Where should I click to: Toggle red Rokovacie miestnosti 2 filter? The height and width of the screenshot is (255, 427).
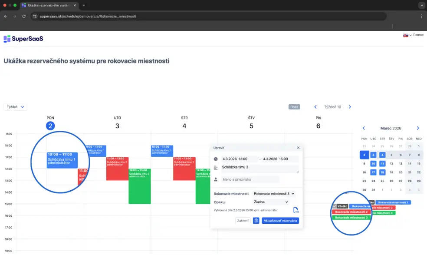point(351,212)
